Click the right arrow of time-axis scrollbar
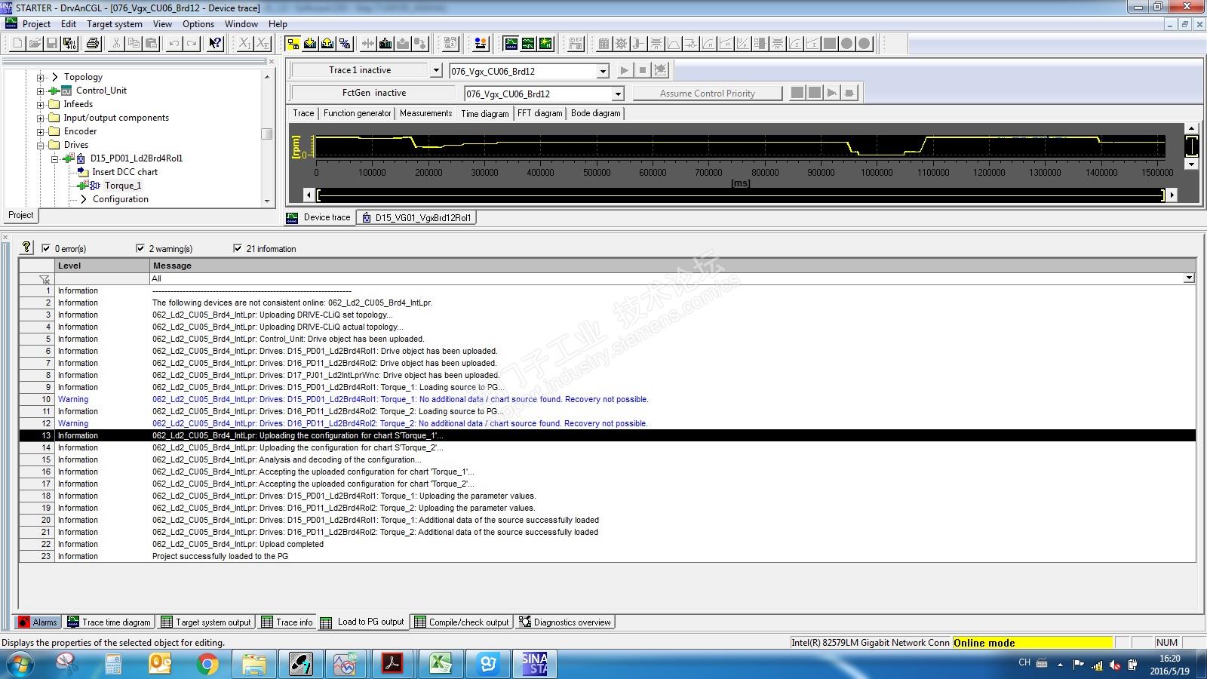 [x=1172, y=195]
